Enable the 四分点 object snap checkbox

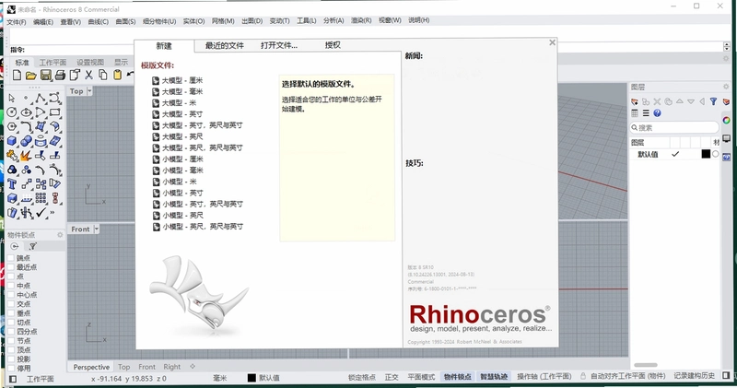coord(11,332)
